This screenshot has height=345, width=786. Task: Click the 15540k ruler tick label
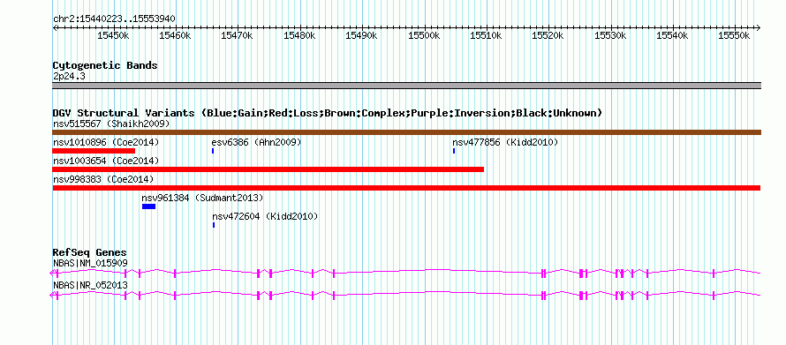click(672, 35)
